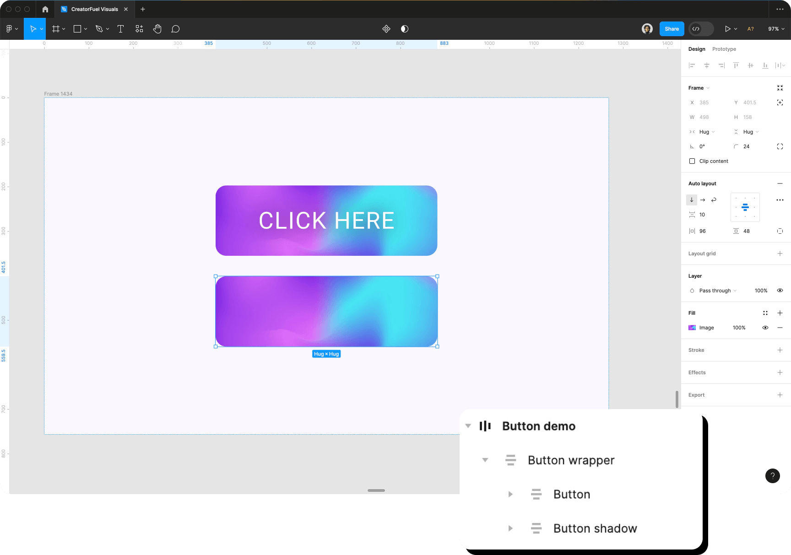Screen dimensions: 791x555
Task: Click the Image fill color thumbnail
Action: point(692,328)
